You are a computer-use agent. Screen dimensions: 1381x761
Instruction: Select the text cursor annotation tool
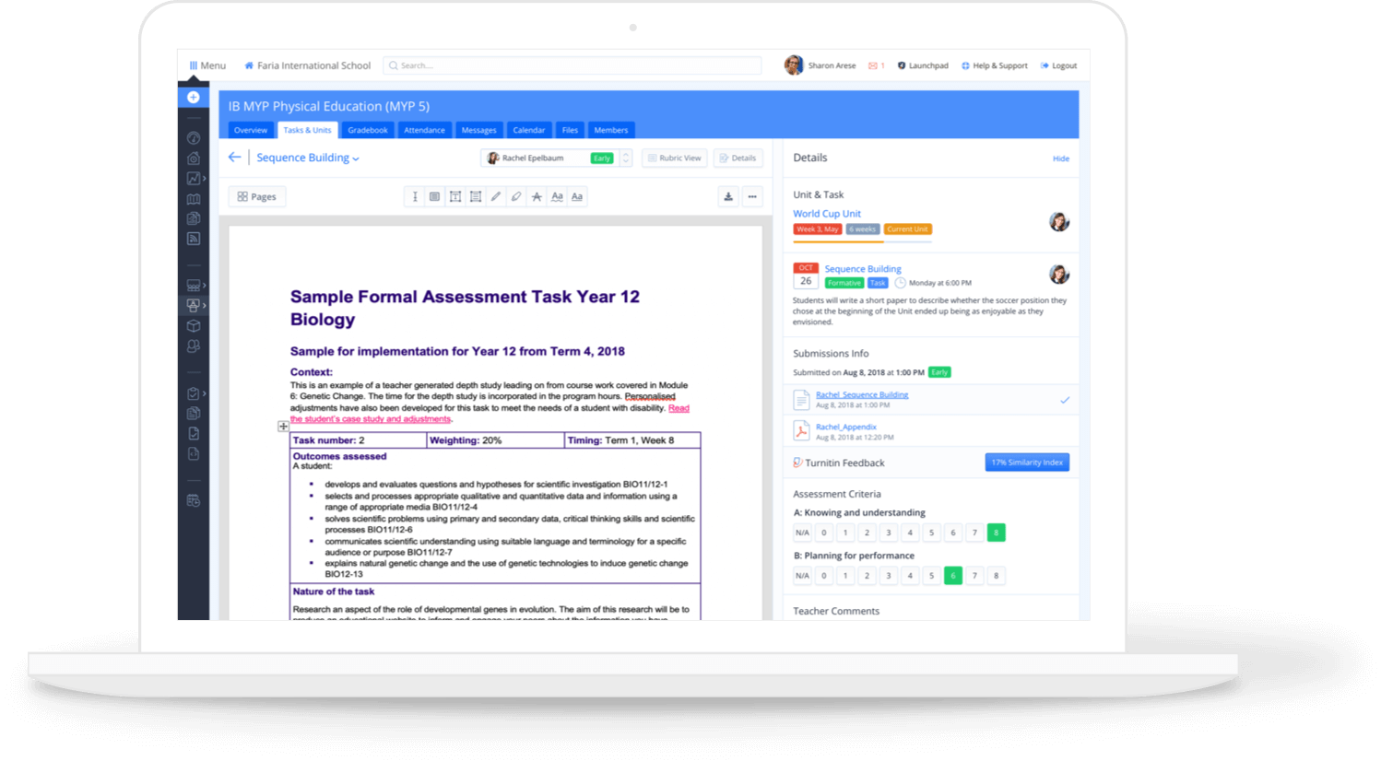coord(415,196)
